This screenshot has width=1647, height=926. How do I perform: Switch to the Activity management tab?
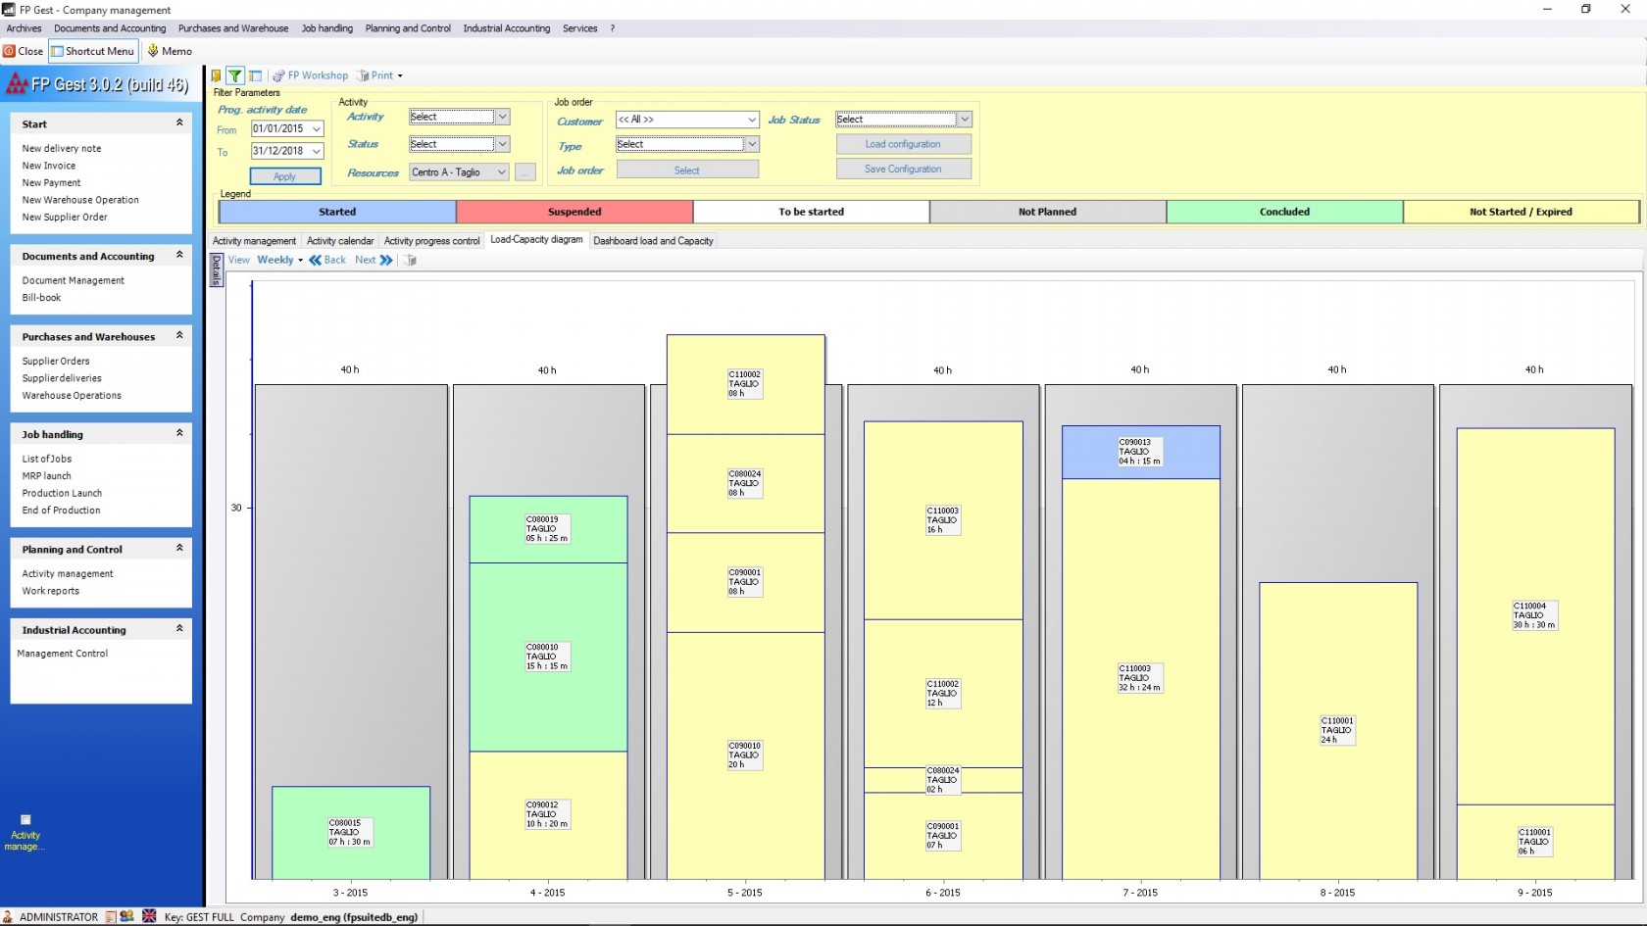pyautogui.click(x=254, y=241)
